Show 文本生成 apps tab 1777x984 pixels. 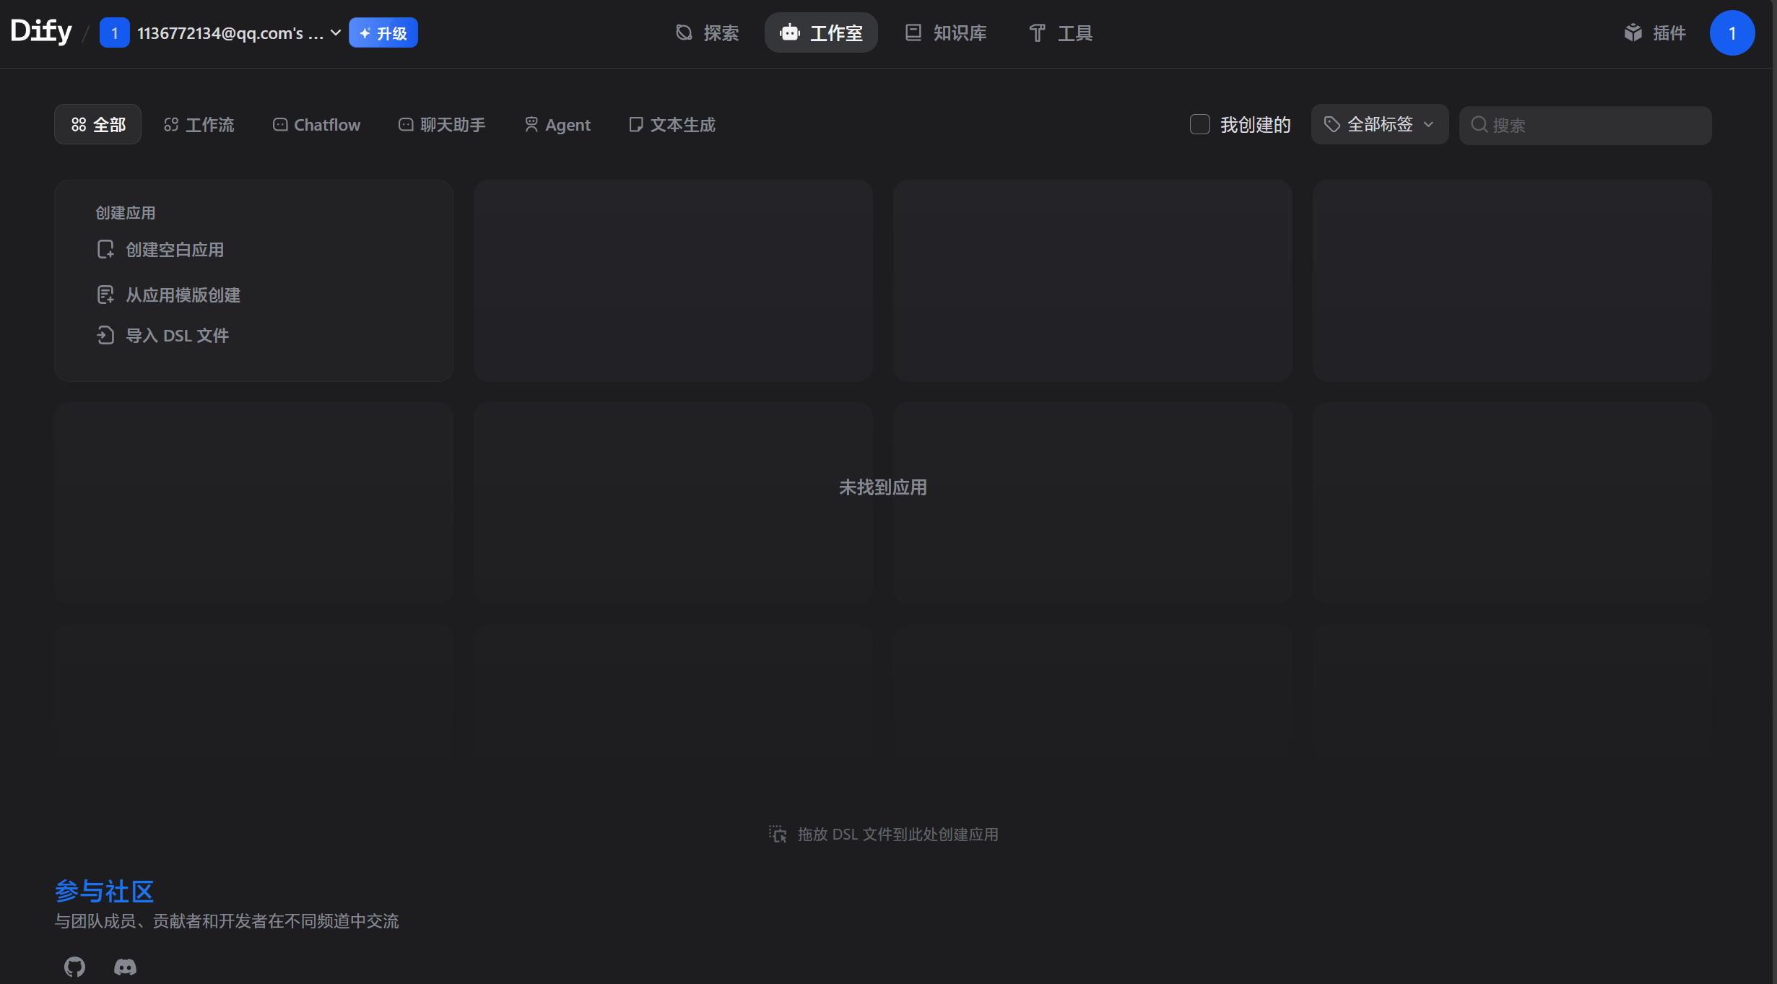pos(672,125)
